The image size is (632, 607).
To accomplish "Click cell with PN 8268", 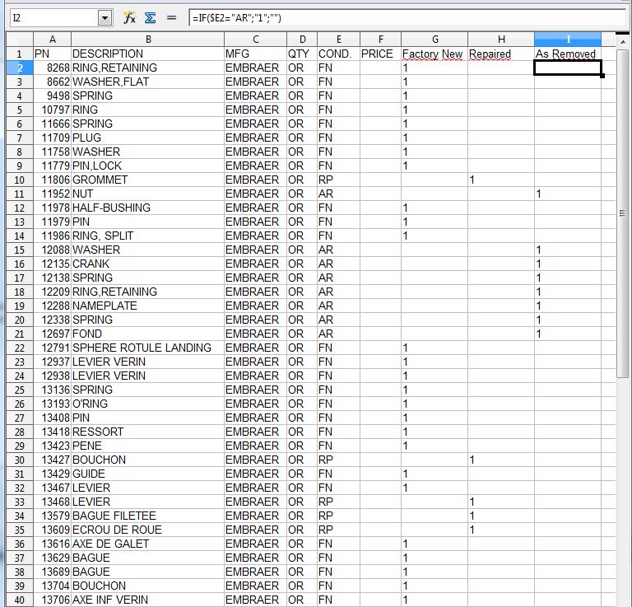I will (52, 68).
